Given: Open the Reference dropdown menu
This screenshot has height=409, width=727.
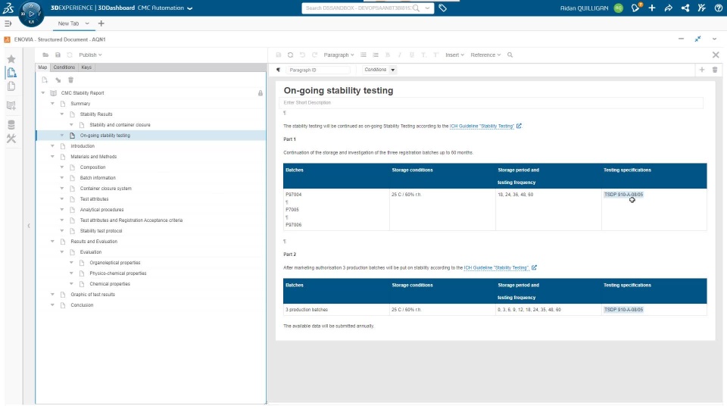Looking at the screenshot, I should tap(485, 55).
